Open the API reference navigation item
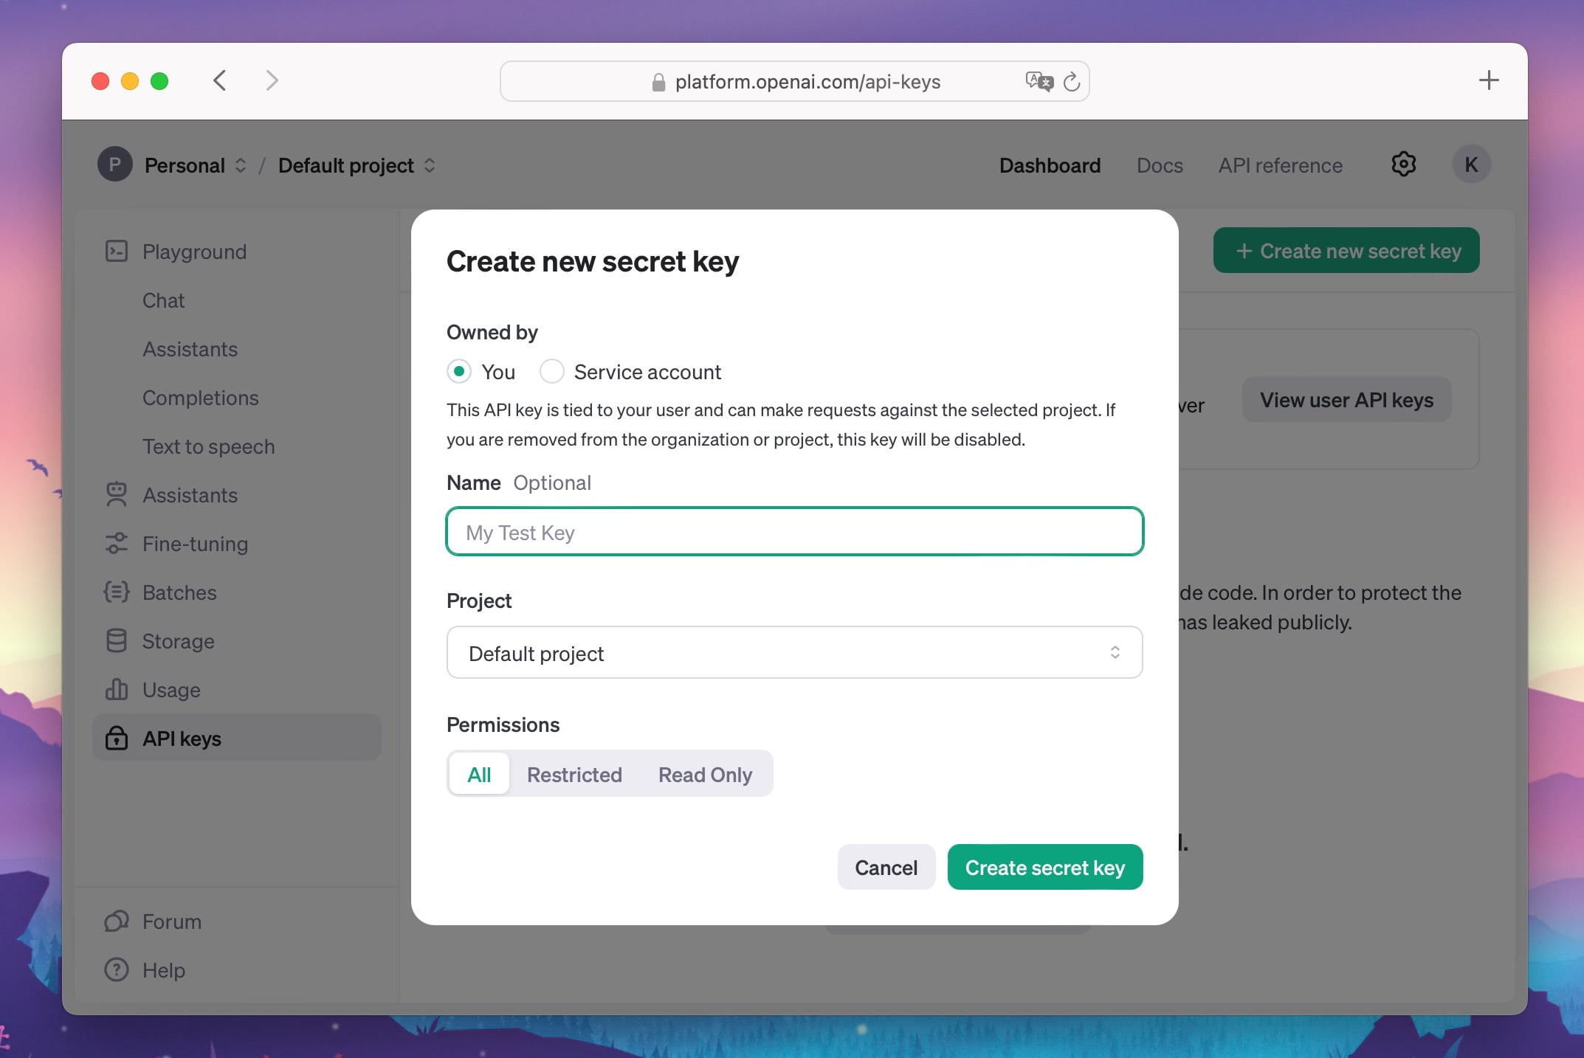The image size is (1584, 1058). pos(1280,165)
